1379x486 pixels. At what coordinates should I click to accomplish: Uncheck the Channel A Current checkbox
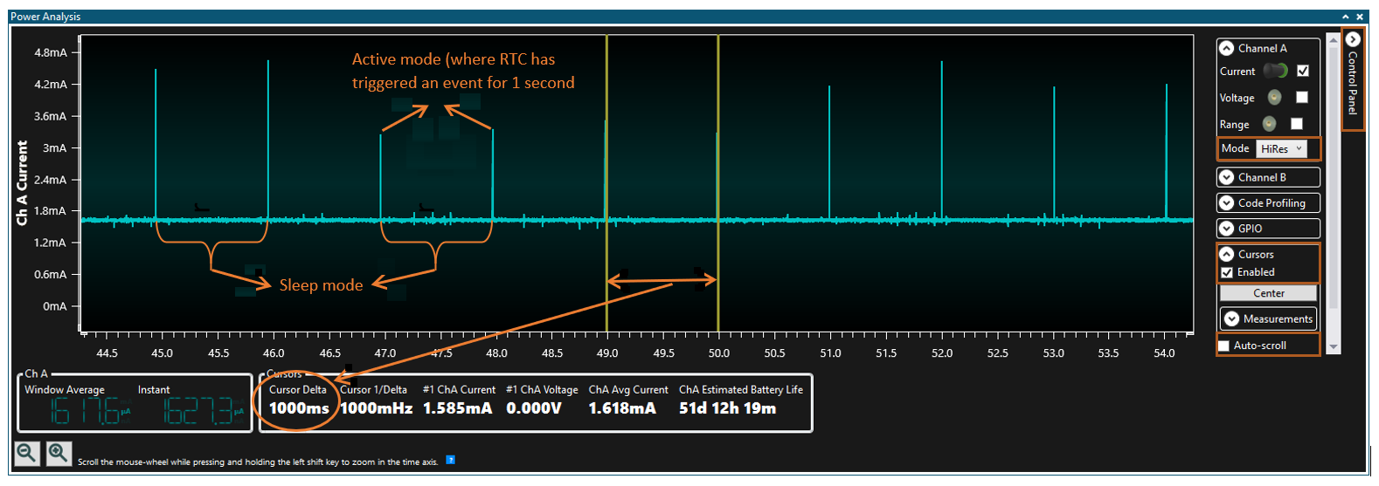[1303, 71]
